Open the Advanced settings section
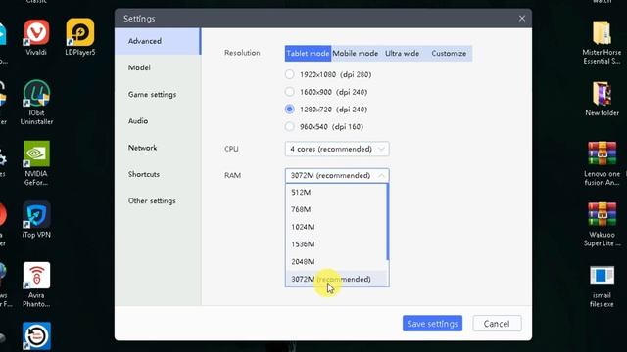 click(x=158, y=41)
